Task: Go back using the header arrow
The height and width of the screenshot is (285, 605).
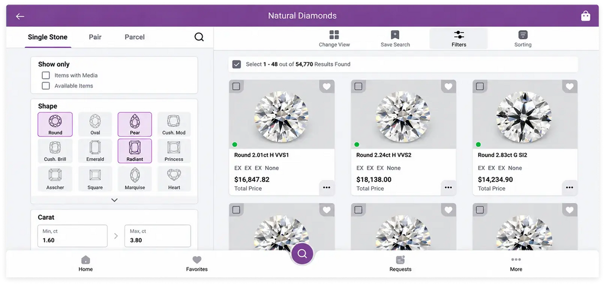Action: pyautogui.click(x=20, y=16)
